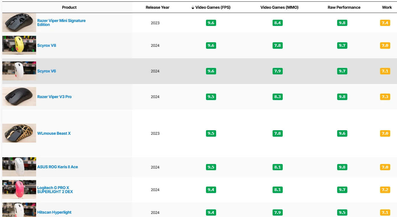Sort by the Video Games (MMO) column

coord(279,7)
